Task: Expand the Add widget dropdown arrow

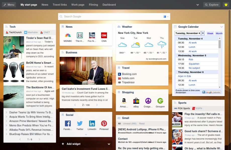Action: click(109, 144)
